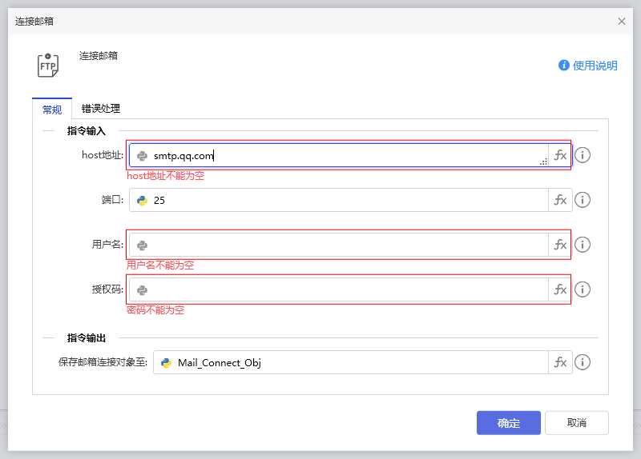Click the info icon beside 用户名

[x=583, y=245]
